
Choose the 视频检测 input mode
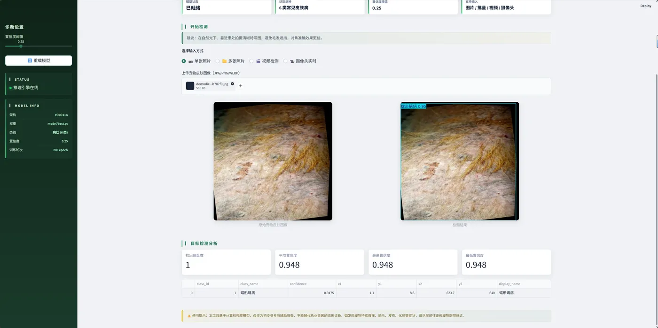251,61
